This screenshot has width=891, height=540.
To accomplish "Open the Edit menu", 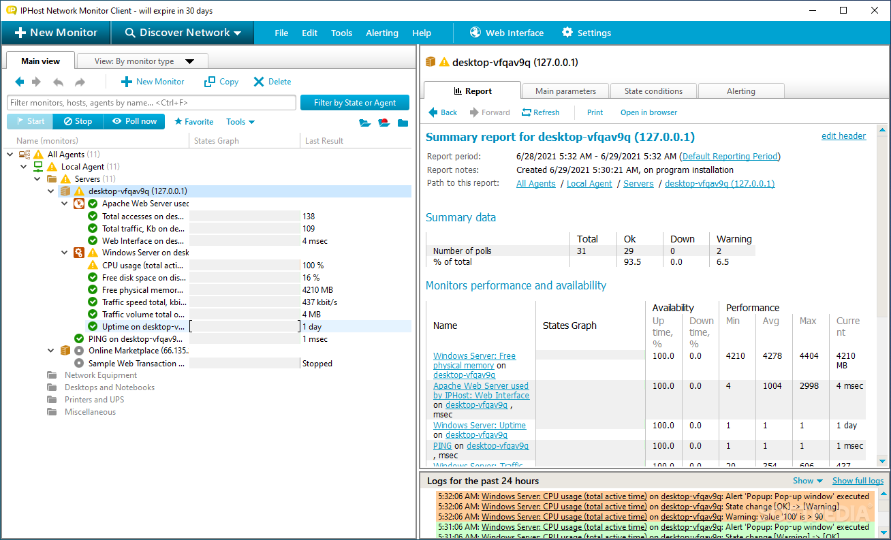I will [310, 33].
